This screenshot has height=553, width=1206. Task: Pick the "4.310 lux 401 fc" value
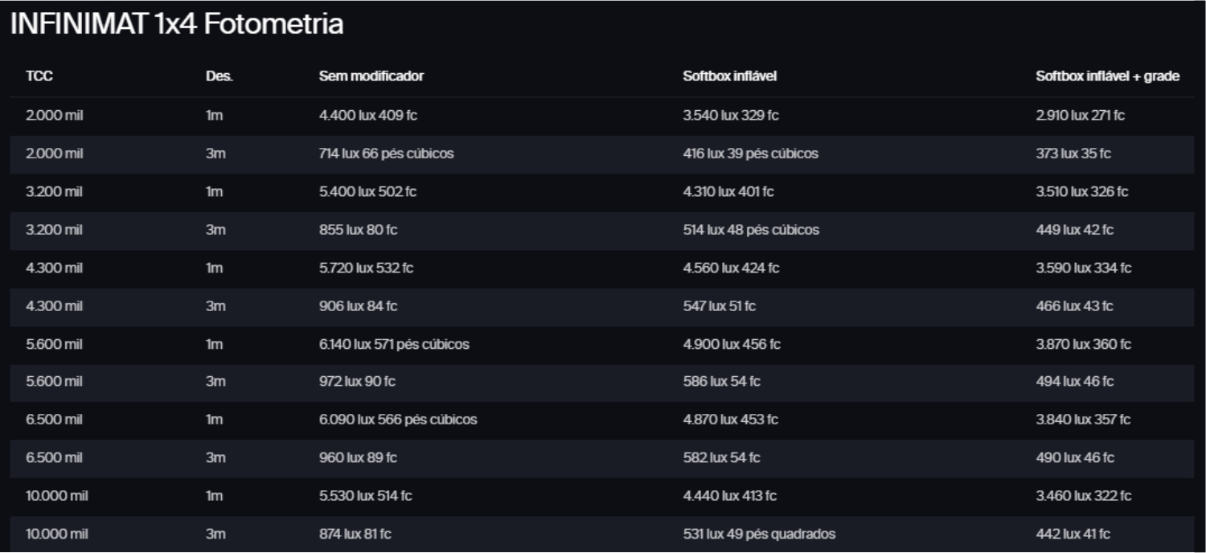tap(728, 192)
